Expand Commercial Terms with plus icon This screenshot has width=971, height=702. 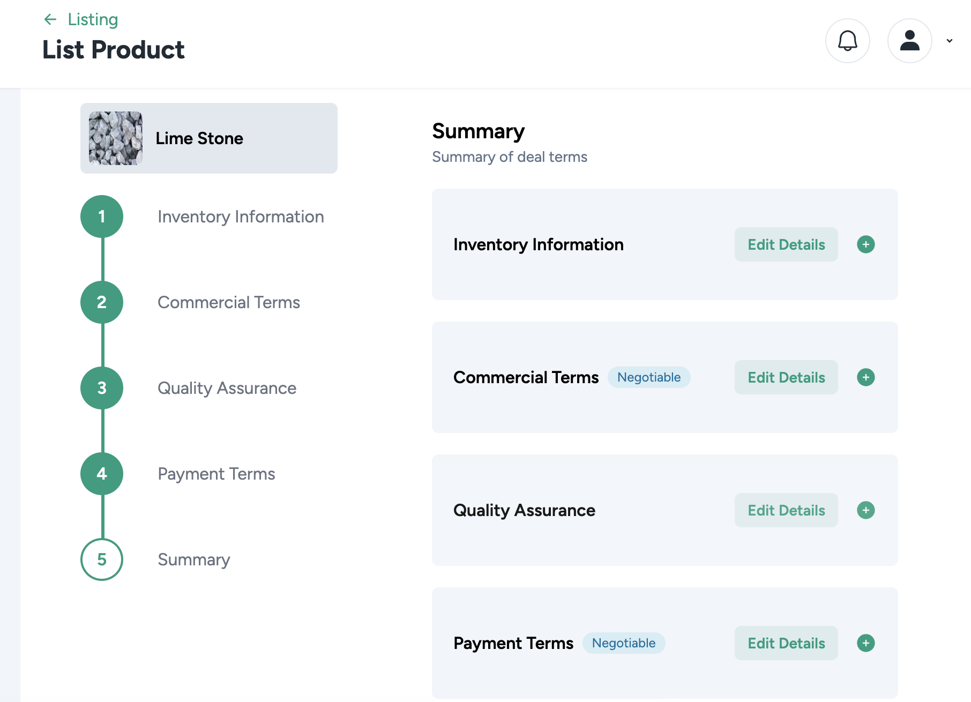pos(865,377)
